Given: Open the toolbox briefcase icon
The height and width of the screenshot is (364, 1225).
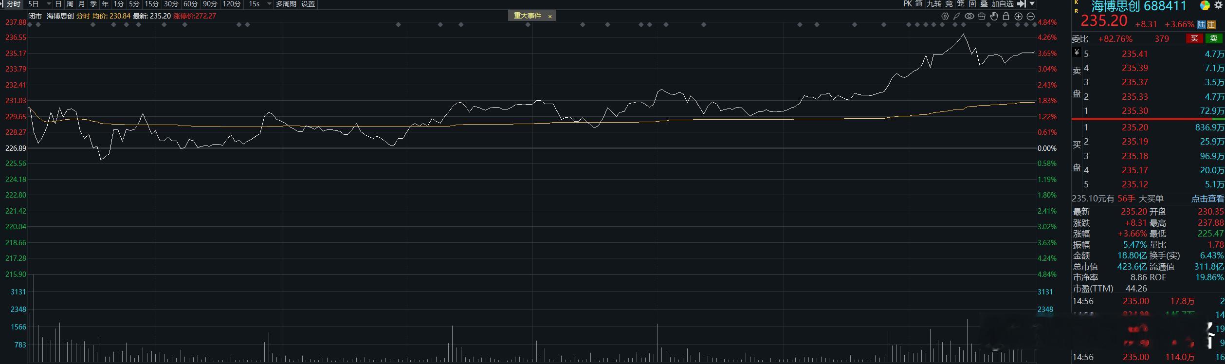Looking at the screenshot, I should (982, 16).
